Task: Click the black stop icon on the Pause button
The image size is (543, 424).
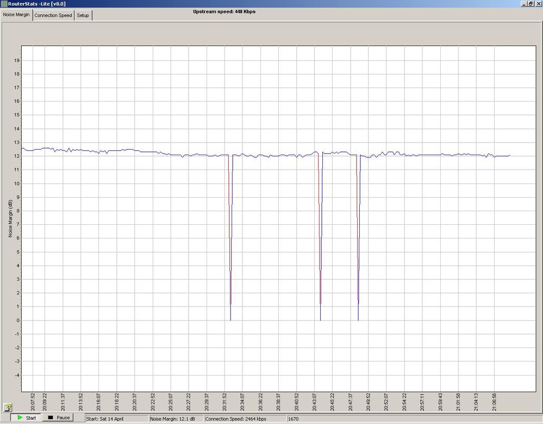Action: (x=50, y=417)
